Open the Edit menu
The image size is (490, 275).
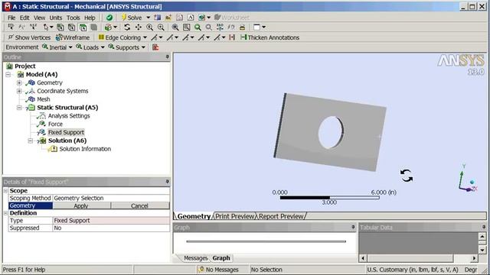click(24, 18)
